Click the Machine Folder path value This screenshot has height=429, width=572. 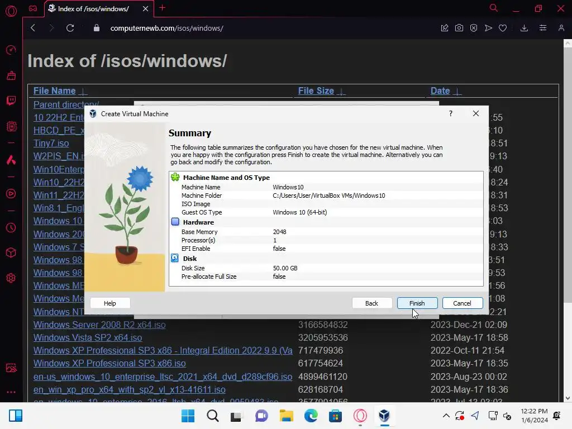click(328, 196)
